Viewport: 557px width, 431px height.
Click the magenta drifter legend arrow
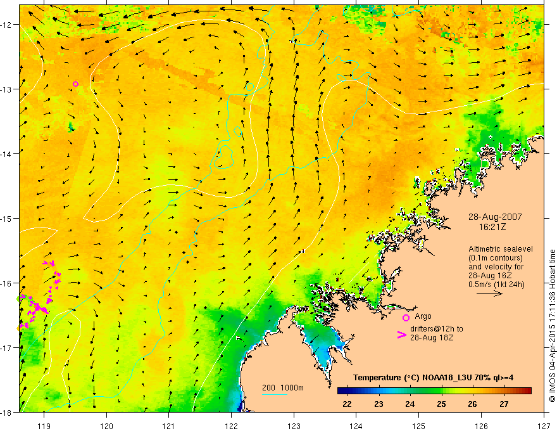coord(402,334)
